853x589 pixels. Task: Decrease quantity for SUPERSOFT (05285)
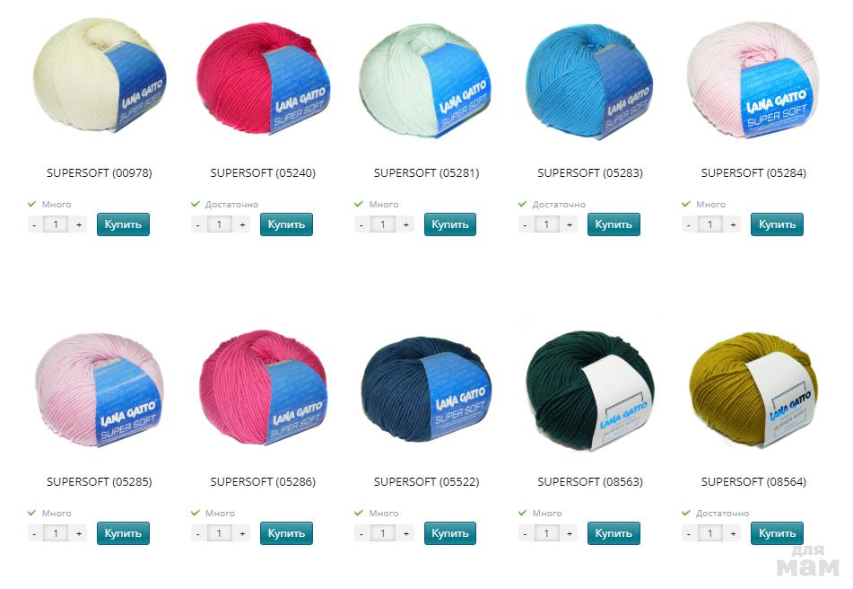35,533
